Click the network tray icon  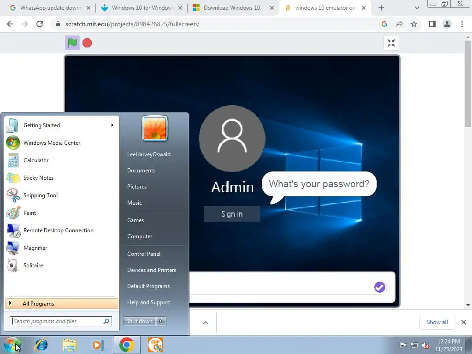pos(414,345)
